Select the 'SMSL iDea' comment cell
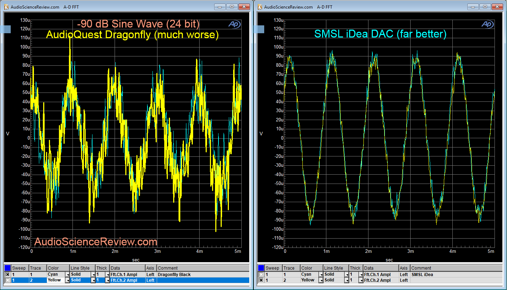Viewport: 507px width, 290px height. click(456, 275)
